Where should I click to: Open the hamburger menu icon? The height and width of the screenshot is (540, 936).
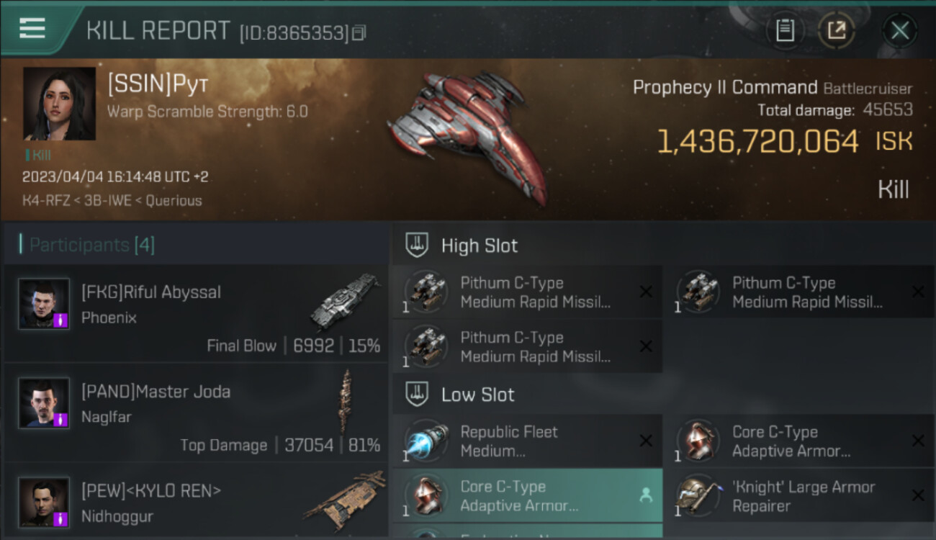(32, 28)
